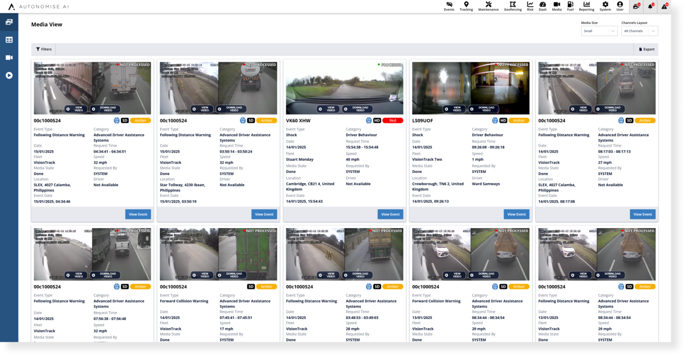Click location Cambridge, CB21 4, United Kingdom

click(310, 186)
